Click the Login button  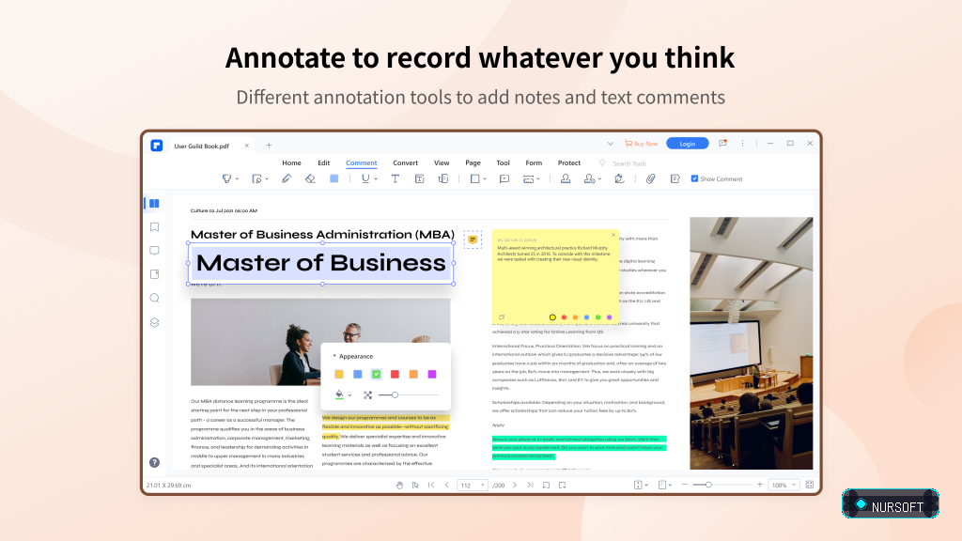point(687,144)
